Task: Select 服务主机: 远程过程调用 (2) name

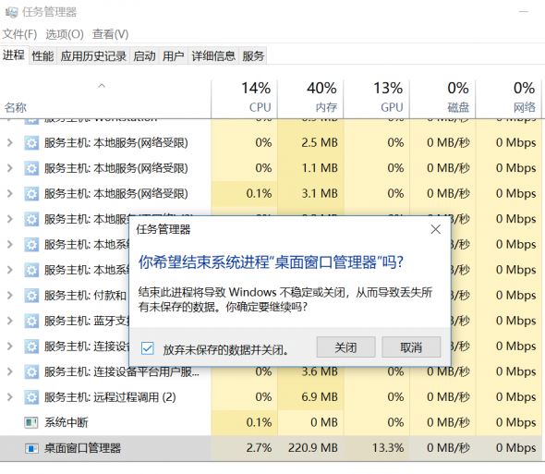Action: [x=110, y=397]
